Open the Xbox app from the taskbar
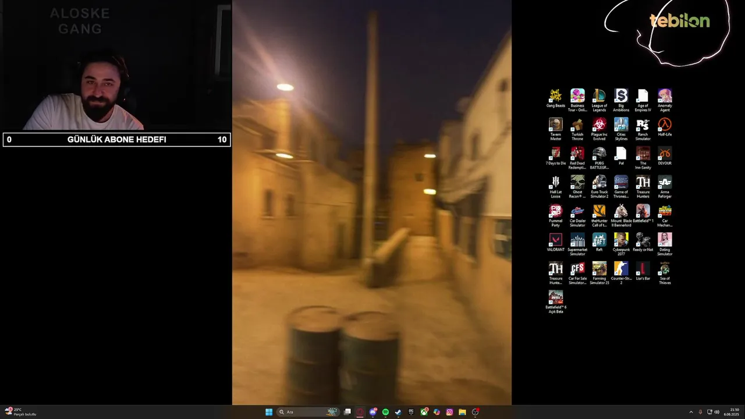Image resolution: width=745 pixels, height=419 pixels. click(424, 412)
